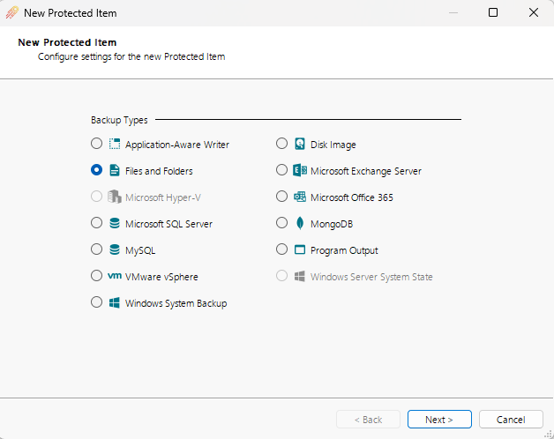The width and height of the screenshot is (554, 439).
Task: Select the Application-Aware Writer radio button
Action: pyautogui.click(x=96, y=144)
